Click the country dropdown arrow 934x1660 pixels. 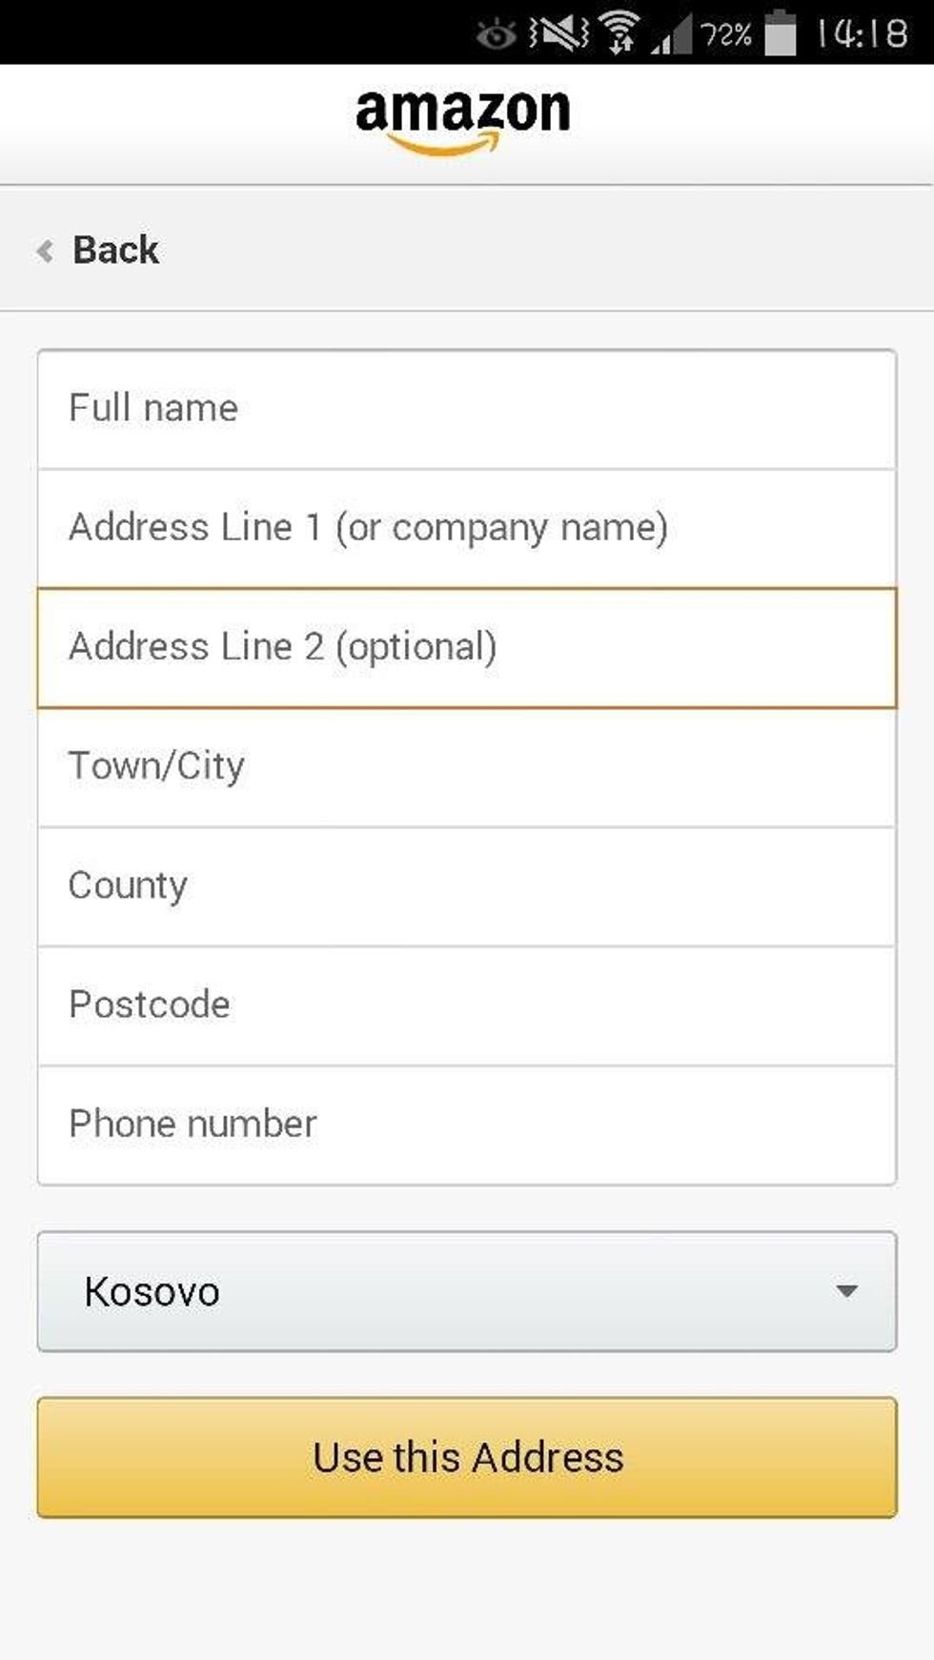point(846,1292)
